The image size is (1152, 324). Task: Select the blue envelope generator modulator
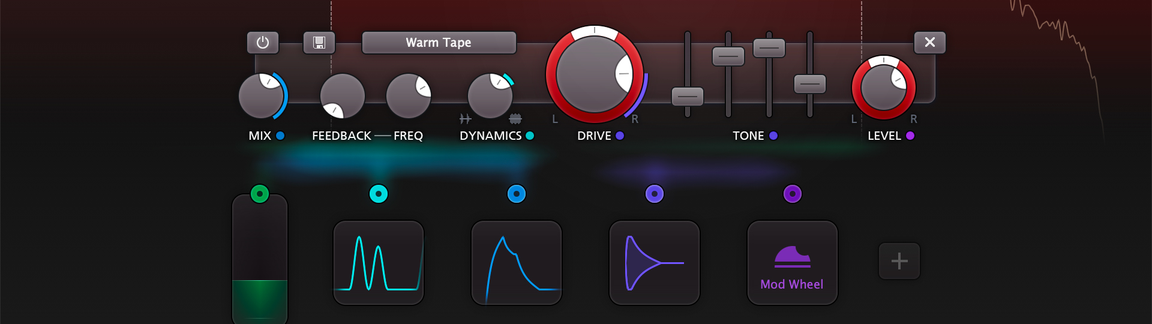click(x=517, y=263)
